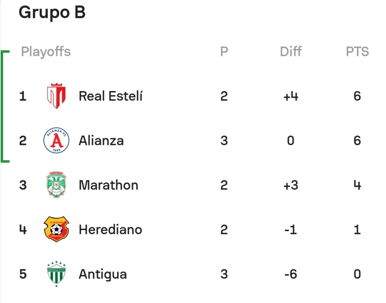Click Herediano's points value of 1
This screenshot has height=303, width=386.
(357, 229)
